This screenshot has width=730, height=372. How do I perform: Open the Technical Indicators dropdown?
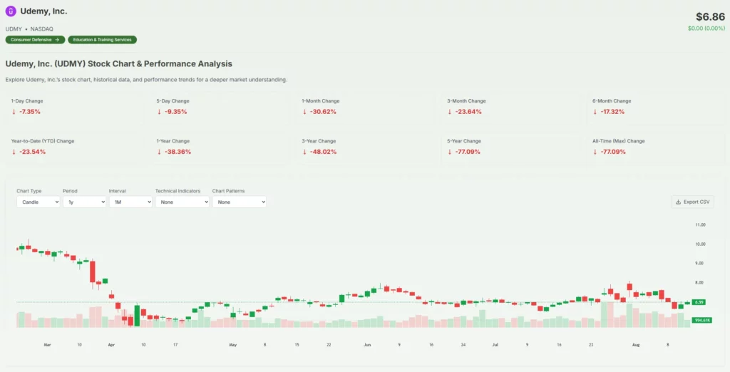tap(182, 202)
